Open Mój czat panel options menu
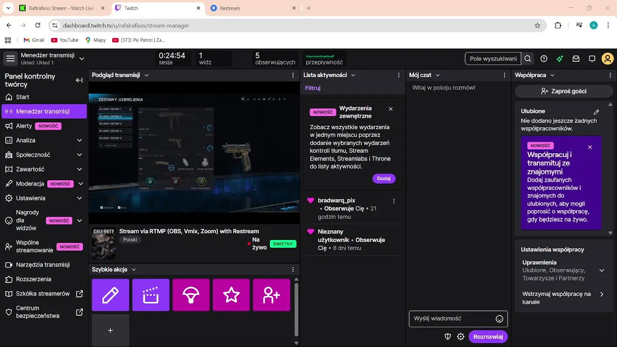617x347 pixels. (x=505, y=75)
